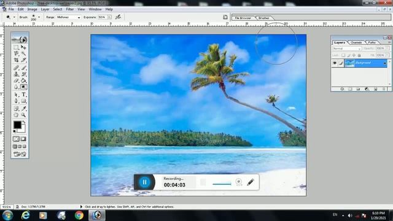Swap foreground and background colors
Image resolution: width=393 pixels, height=221 pixels.
tap(24, 122)
